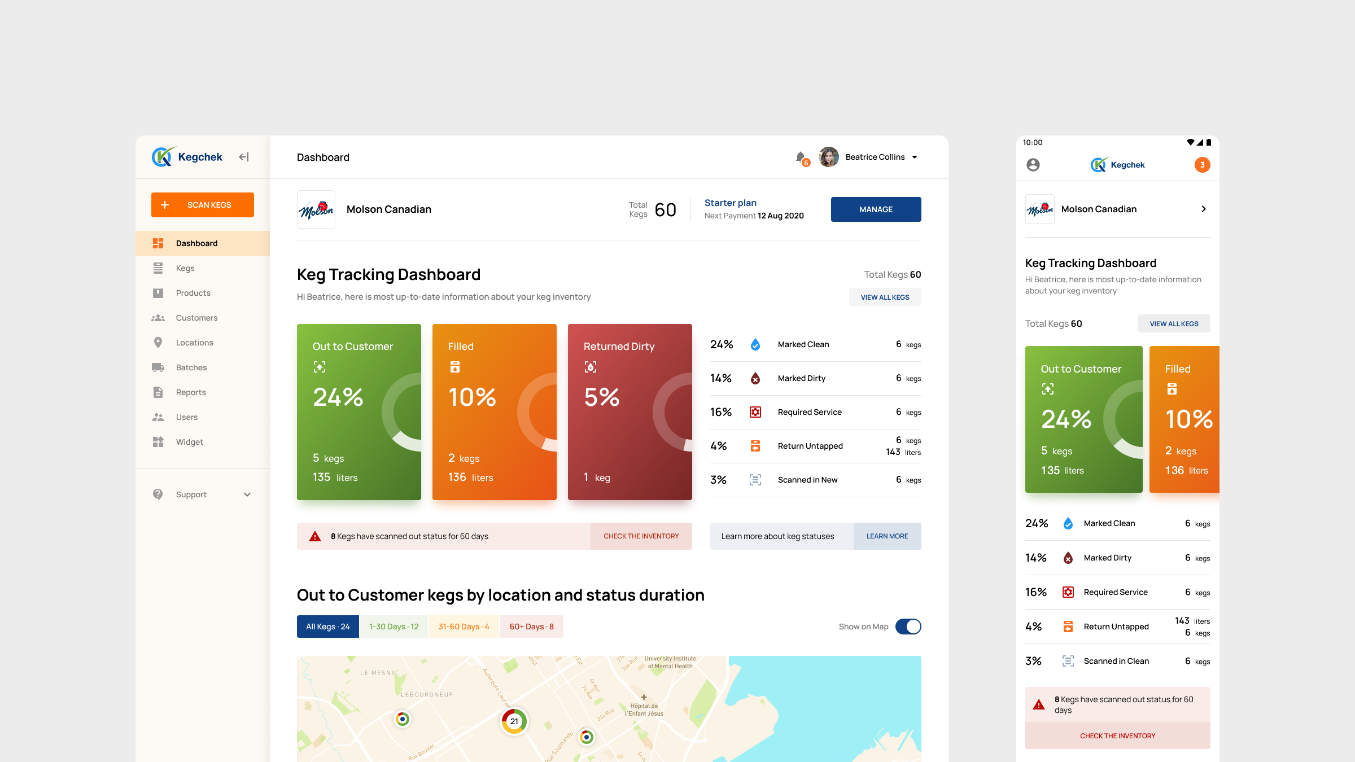Select the 1-30 Days filter tab
This screenshot has width=1355, height=762.
click(394, 627)
